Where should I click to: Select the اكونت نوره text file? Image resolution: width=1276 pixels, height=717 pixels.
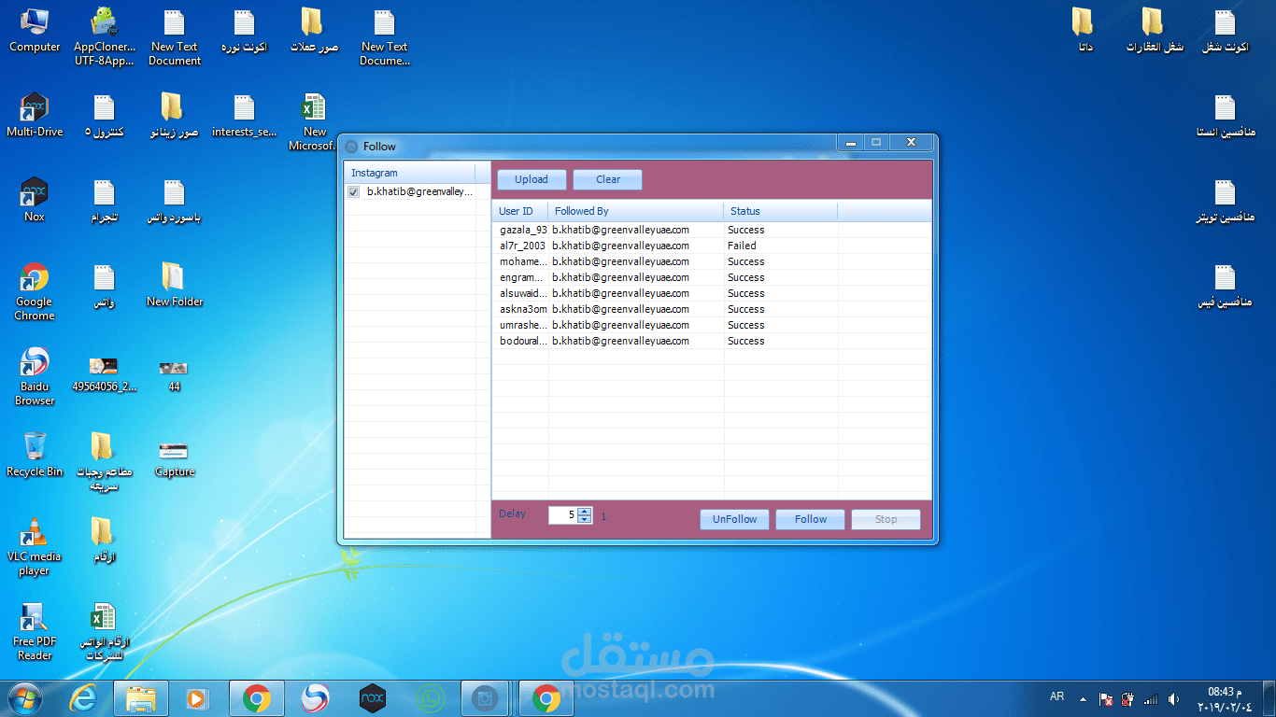(x=244, y=30)
